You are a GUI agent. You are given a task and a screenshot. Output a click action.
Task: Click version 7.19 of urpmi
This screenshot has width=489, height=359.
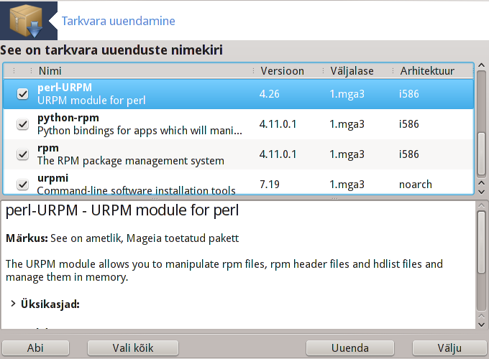[270, 185]
